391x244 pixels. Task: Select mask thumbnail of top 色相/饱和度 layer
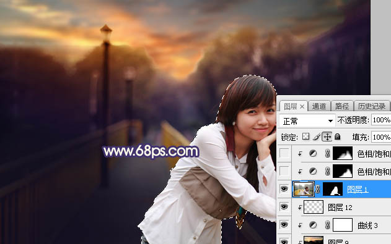point(343,153)
